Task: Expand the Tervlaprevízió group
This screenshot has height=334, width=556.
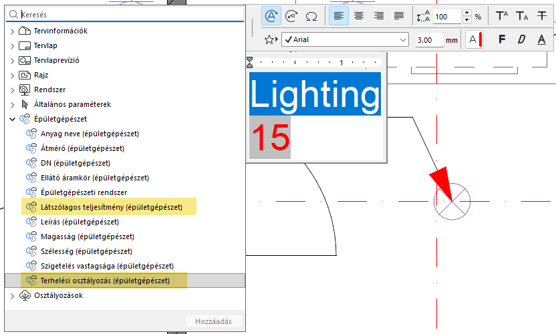Action: tap(13, 61)
